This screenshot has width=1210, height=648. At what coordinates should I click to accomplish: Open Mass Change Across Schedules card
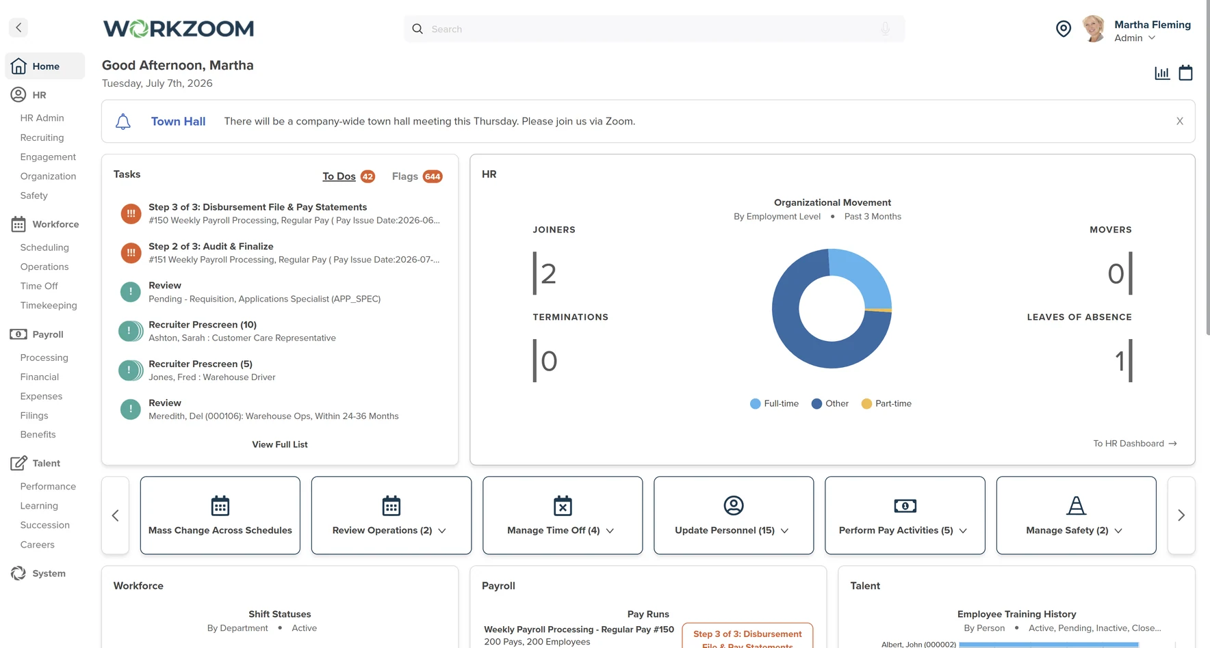[220, 515]
